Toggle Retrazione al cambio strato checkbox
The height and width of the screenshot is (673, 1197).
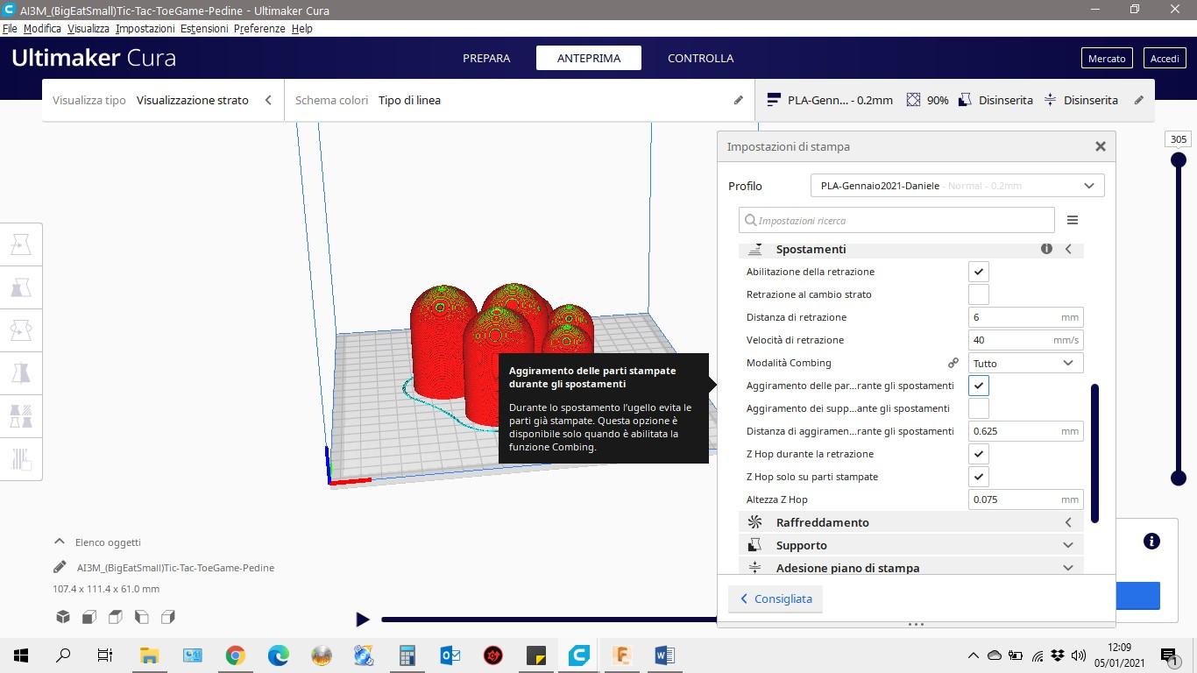(979, 294)
